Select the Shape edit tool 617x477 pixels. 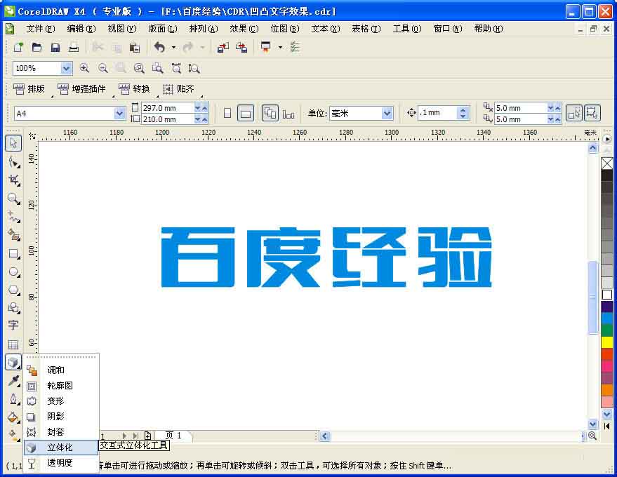[x=14, y=161]
